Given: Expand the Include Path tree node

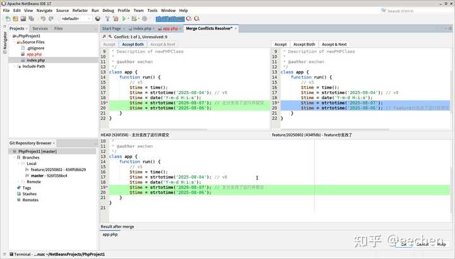Looking at the screenshot, I should click(x=15, y=66).
